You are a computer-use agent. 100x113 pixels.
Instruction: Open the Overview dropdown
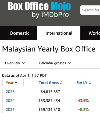click(x=15, y=63)
